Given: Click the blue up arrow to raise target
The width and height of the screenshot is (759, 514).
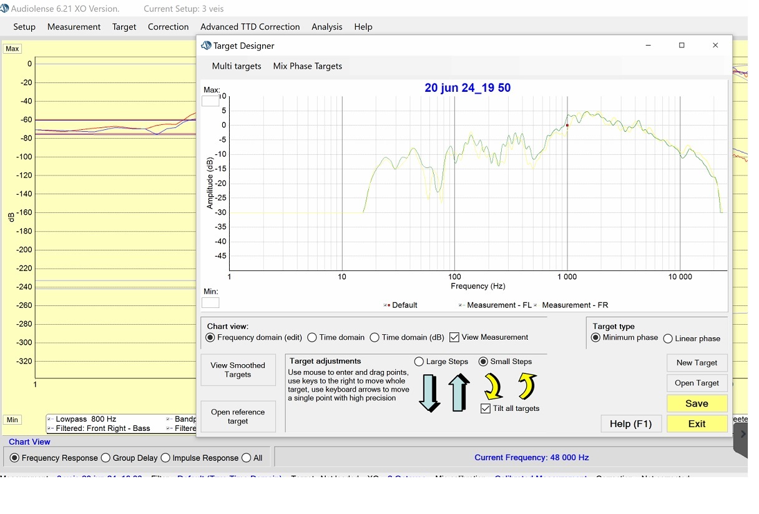Looking at the screenshot, I should click(459, 393).
